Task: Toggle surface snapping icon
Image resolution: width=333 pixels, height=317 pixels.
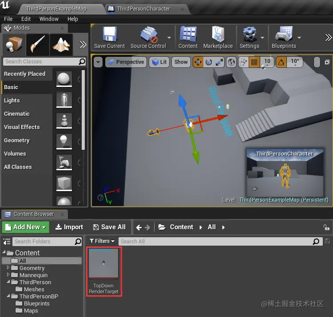Action: point(244,63)
